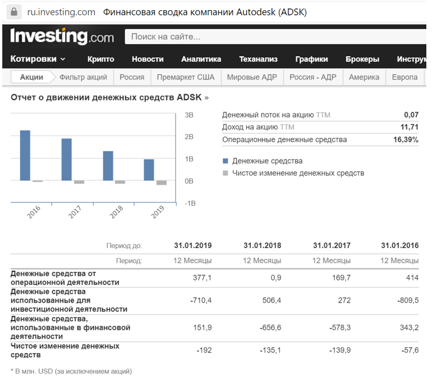Click the Investing.com logo
This screenshot has height=378, width=436.
62,37
